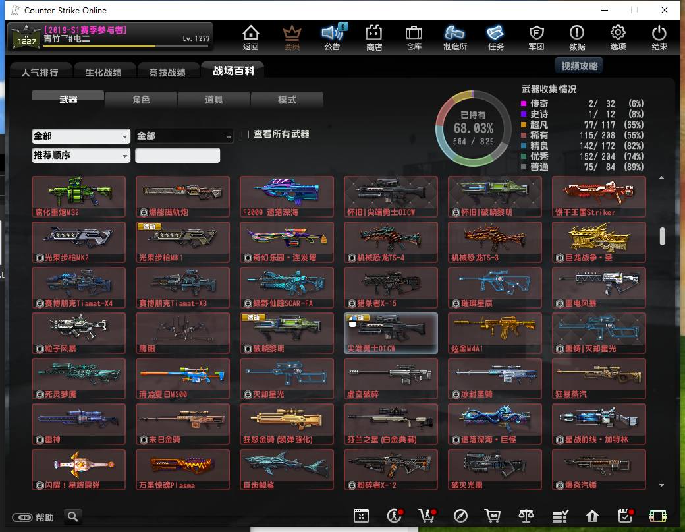
Task: Open the shopping cart M icon
Action: pyautogui.click(x=493, y=516)
